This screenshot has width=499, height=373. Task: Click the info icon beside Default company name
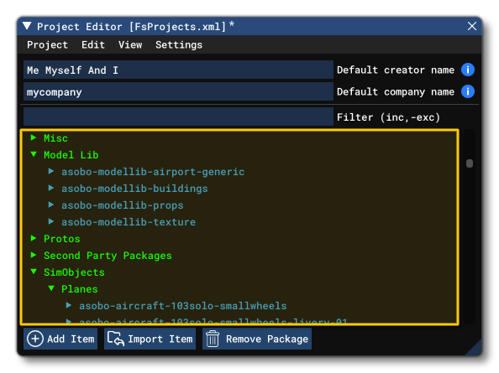pyautogui.click(x=467, y=91)
